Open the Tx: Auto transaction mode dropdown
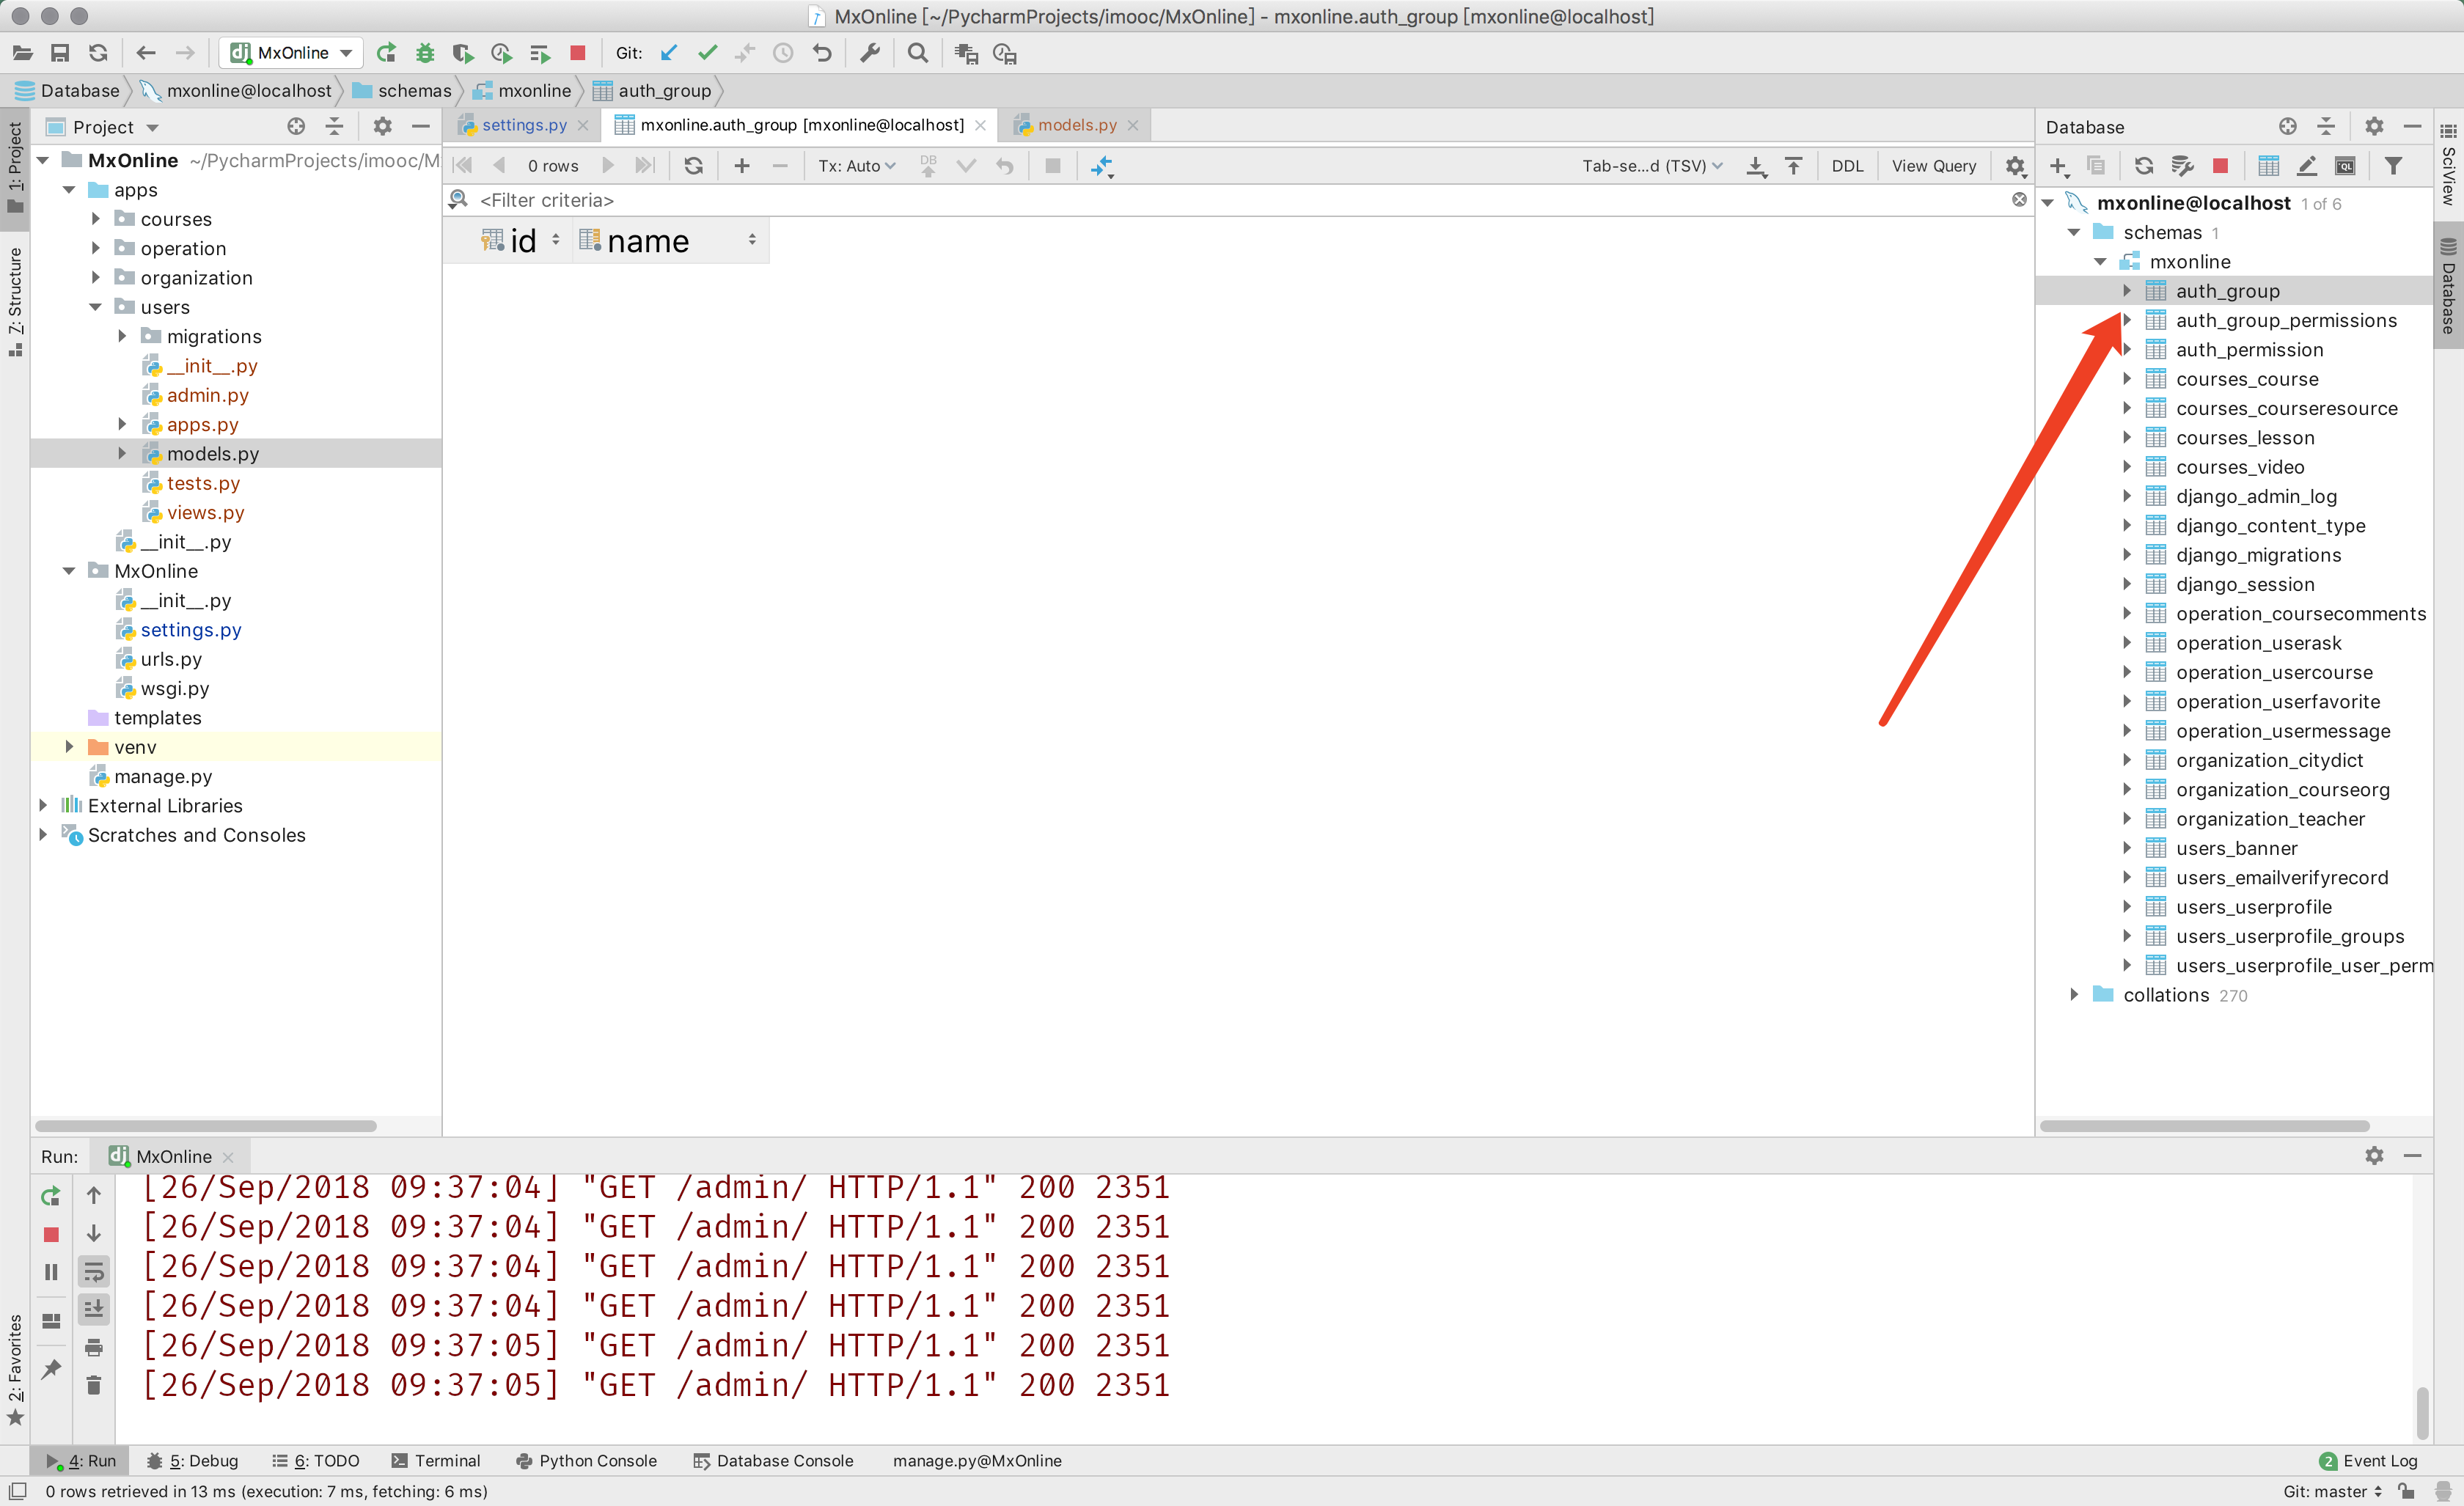This screenshot has height=1506, width=2464. pyautogui.click(x=856, y=166)
